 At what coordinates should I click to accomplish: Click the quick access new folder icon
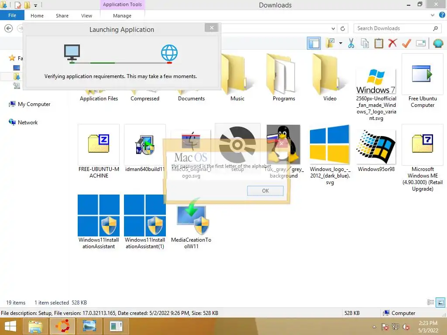pyautogui.click(x=28, y=5)
